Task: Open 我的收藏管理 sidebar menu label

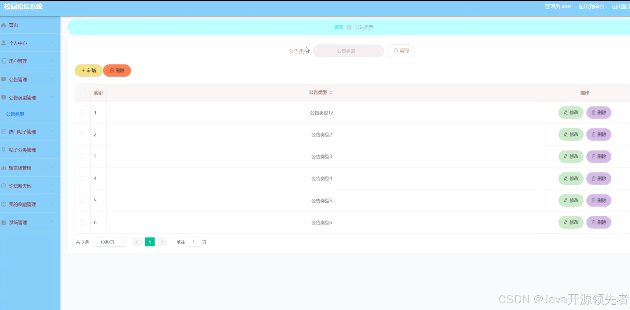Action: (22, 204)
